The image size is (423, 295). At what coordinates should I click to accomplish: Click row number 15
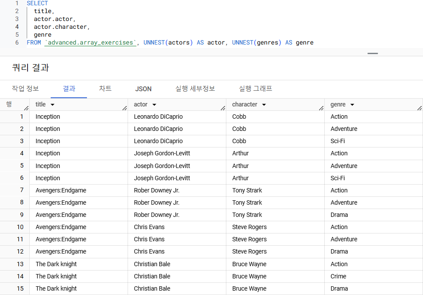[20, 288]
